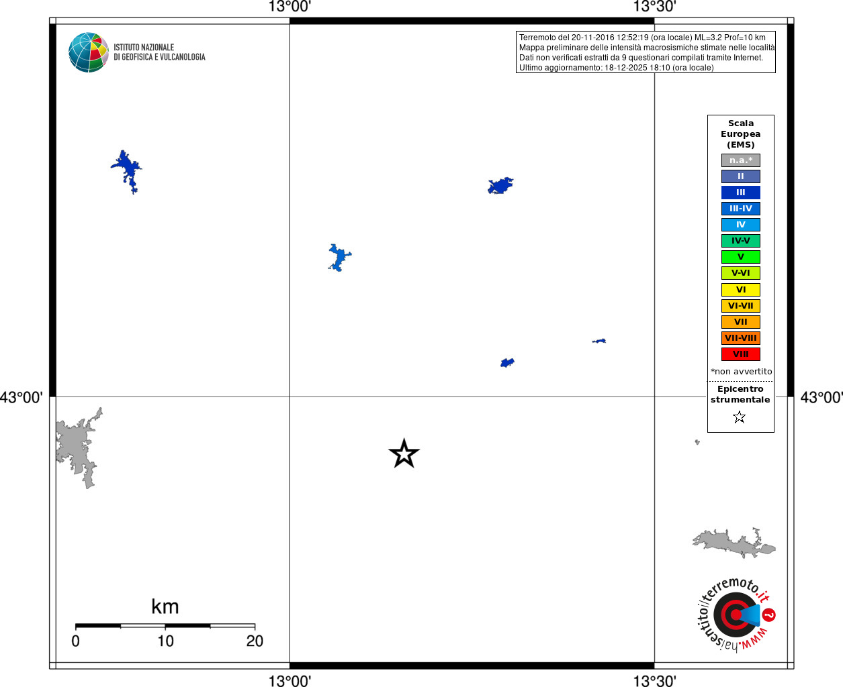843x687 pixels.
Task: Select the intensity II legend swatch
Action: (741, 176)
